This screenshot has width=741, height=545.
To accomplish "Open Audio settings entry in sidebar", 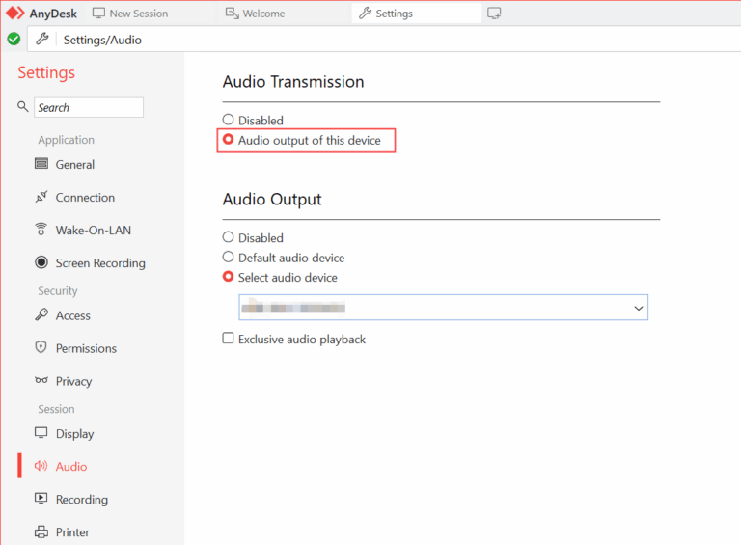I will click(x=70, y=467).
